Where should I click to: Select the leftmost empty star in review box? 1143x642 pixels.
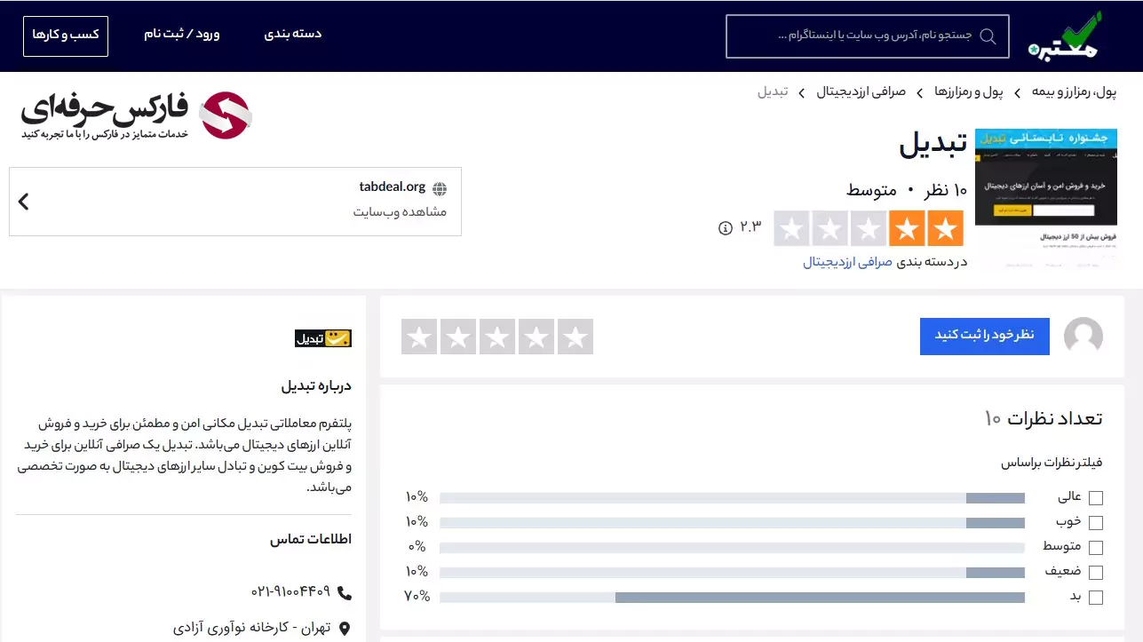pos(419,337)
